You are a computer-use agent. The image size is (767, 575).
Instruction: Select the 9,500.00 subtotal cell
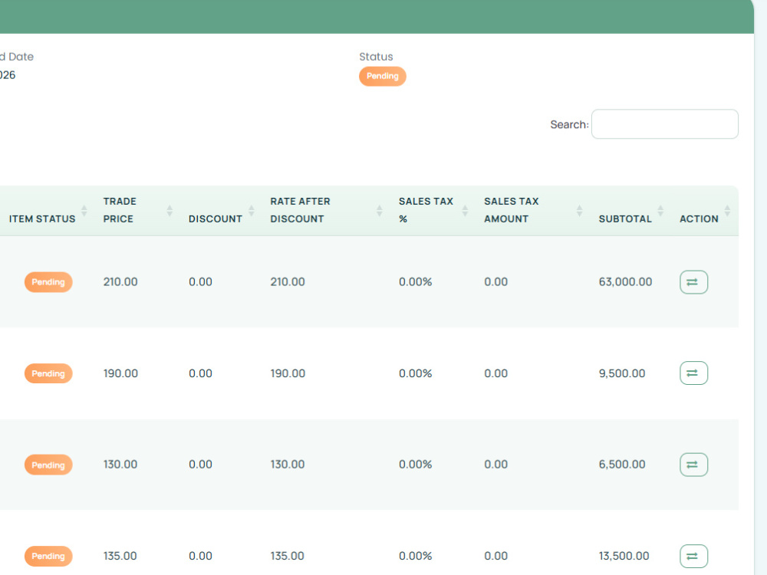tap(622, 373)
